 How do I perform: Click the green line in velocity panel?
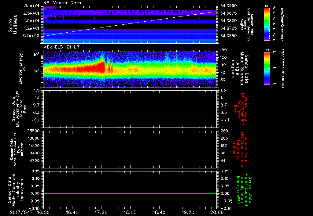pos(130,193)
